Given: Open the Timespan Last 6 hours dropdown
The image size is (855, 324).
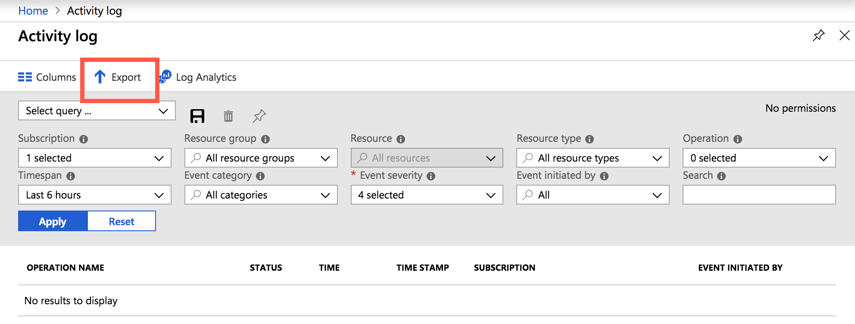Looking at the screenshot, I should click(x=94, y=195).
